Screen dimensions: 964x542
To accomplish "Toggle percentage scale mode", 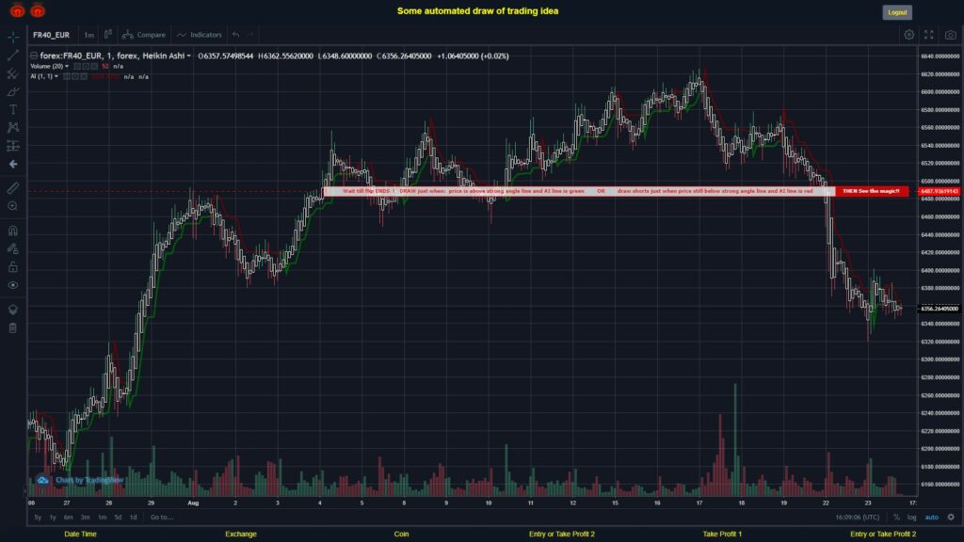I will coord(896,518).
